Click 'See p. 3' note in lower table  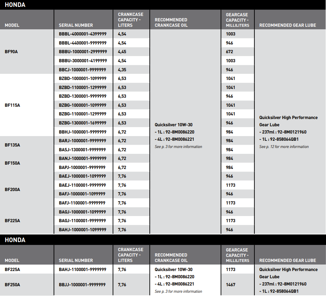point(178,291)
